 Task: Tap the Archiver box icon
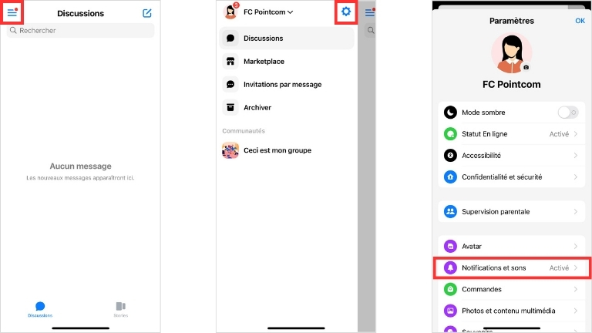[x=230, y=108]
